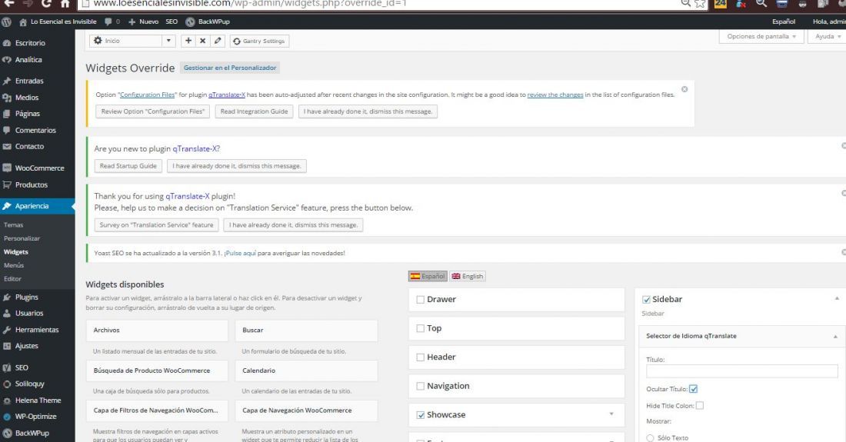Screen dimensions: 846x442
Task: Open the Editor submenu item
Action: click(x=12, y=279)
